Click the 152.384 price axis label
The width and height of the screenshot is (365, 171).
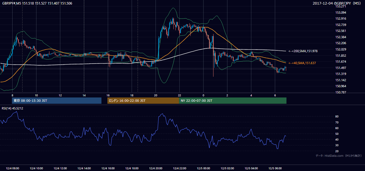341,37
